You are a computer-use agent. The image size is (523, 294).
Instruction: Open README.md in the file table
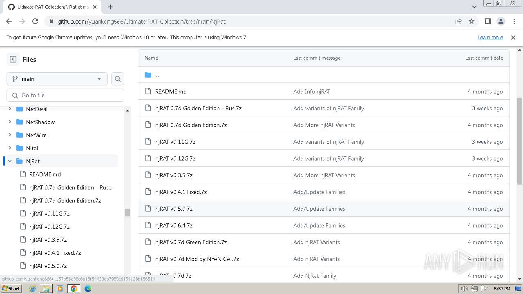(171, 91)
